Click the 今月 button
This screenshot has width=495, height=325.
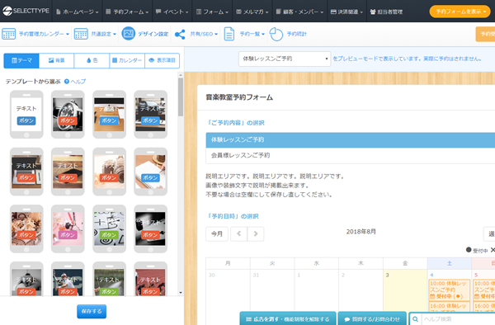point(217,233)
